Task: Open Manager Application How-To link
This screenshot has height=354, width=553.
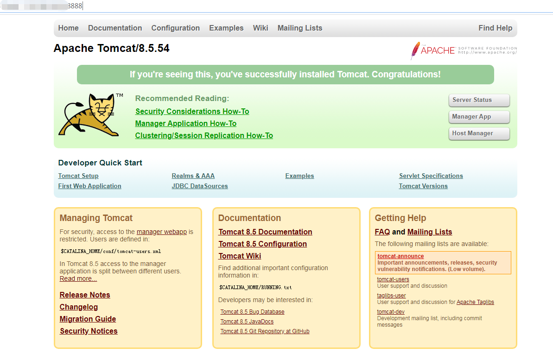Action: pyautogui.click(x=186, y=123)
